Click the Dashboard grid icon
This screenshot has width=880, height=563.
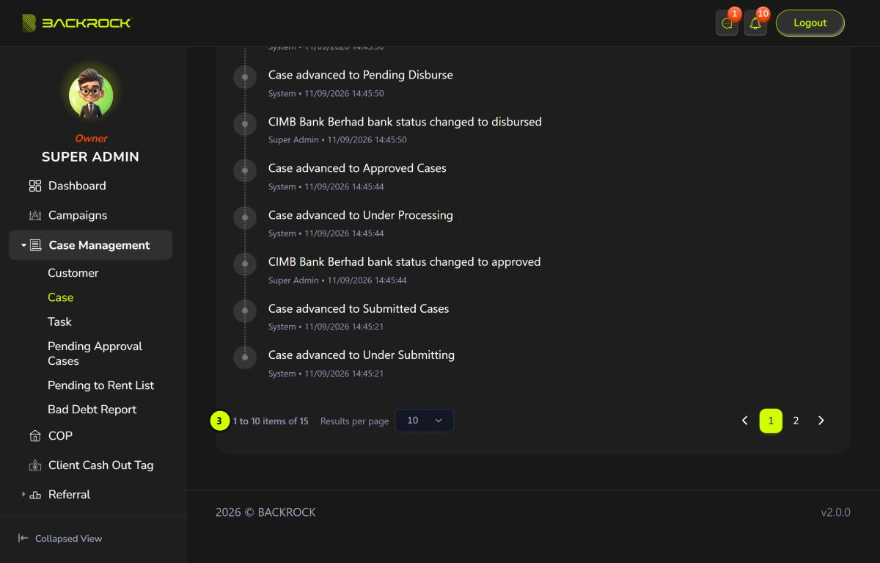(35, 186)
